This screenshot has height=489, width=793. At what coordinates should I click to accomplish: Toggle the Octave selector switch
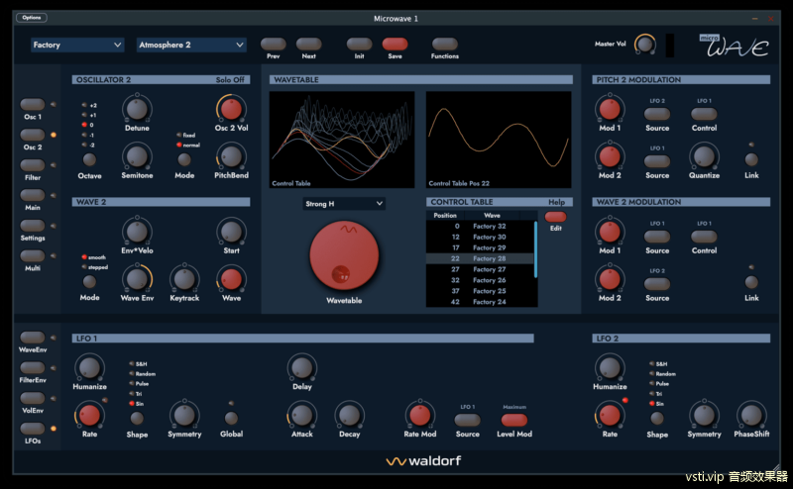click(89, 159)
